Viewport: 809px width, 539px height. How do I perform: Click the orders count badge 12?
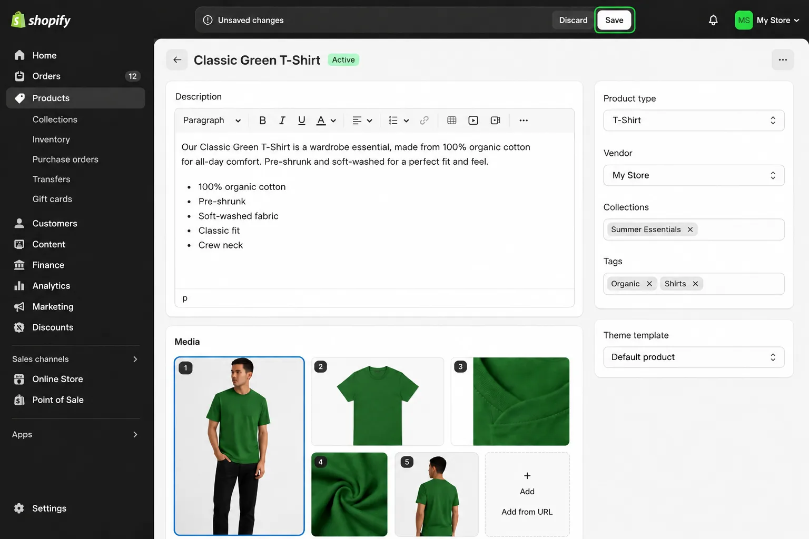133,76
